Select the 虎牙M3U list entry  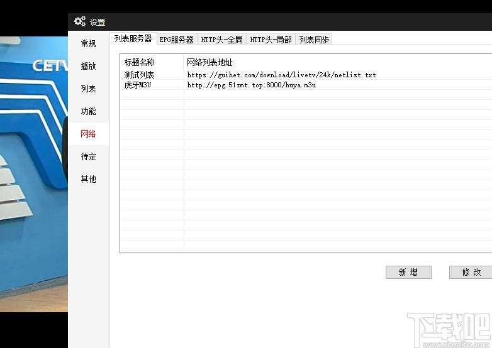coord(138,85)
